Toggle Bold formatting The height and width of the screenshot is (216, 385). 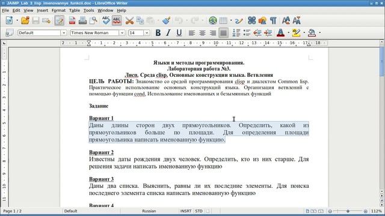[x=158, y=32]
